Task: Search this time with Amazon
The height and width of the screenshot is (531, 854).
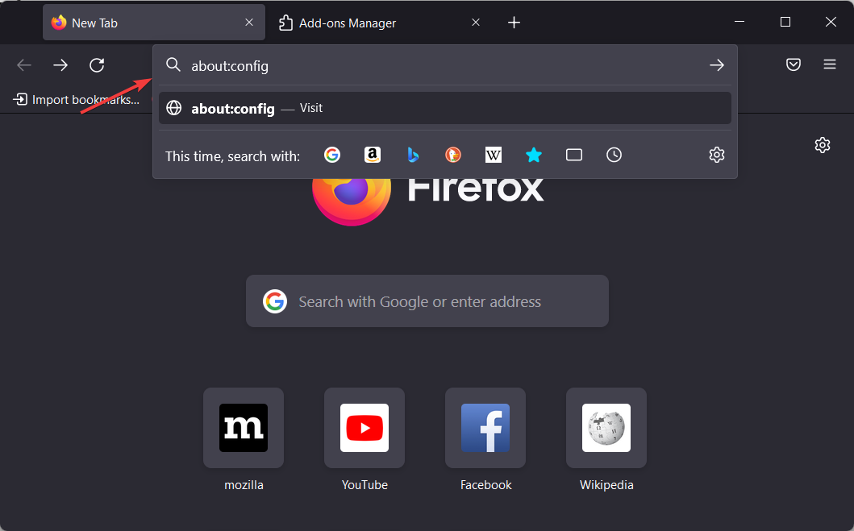Action: tap(373, 155)
